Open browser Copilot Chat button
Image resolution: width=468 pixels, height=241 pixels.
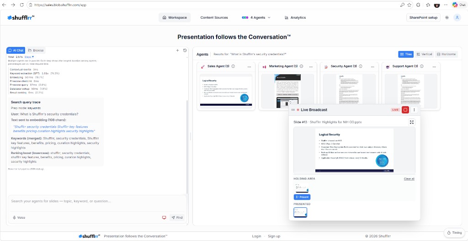(459, 5)
